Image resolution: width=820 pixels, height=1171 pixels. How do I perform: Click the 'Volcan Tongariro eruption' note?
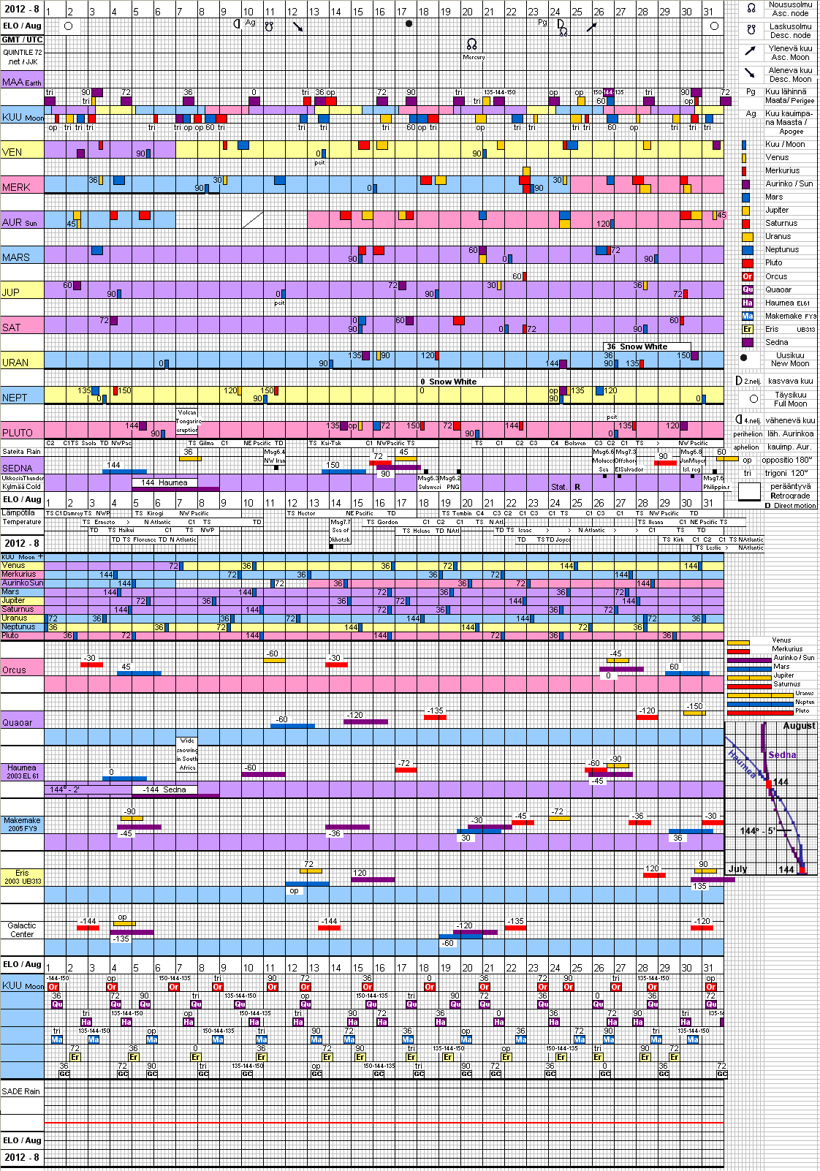(x=187, y=421)
